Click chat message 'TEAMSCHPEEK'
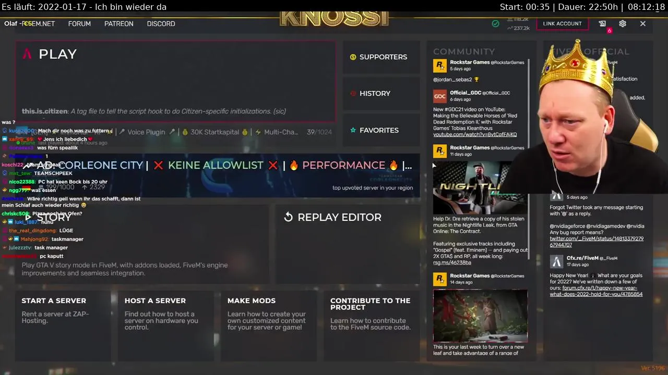Viewport: 668px width, 375px height. [x=53, y=173]
